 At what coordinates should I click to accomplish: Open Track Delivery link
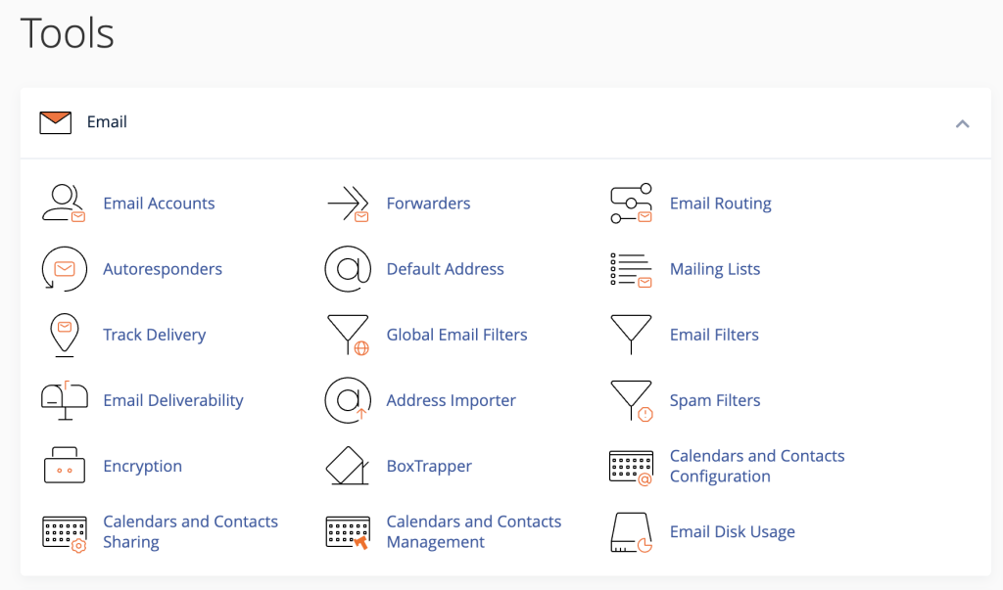pyautogui.click(x=155, y=335)
